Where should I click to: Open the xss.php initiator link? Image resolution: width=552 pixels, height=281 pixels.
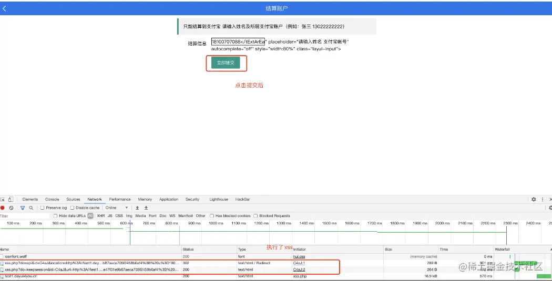pos(301,276)
